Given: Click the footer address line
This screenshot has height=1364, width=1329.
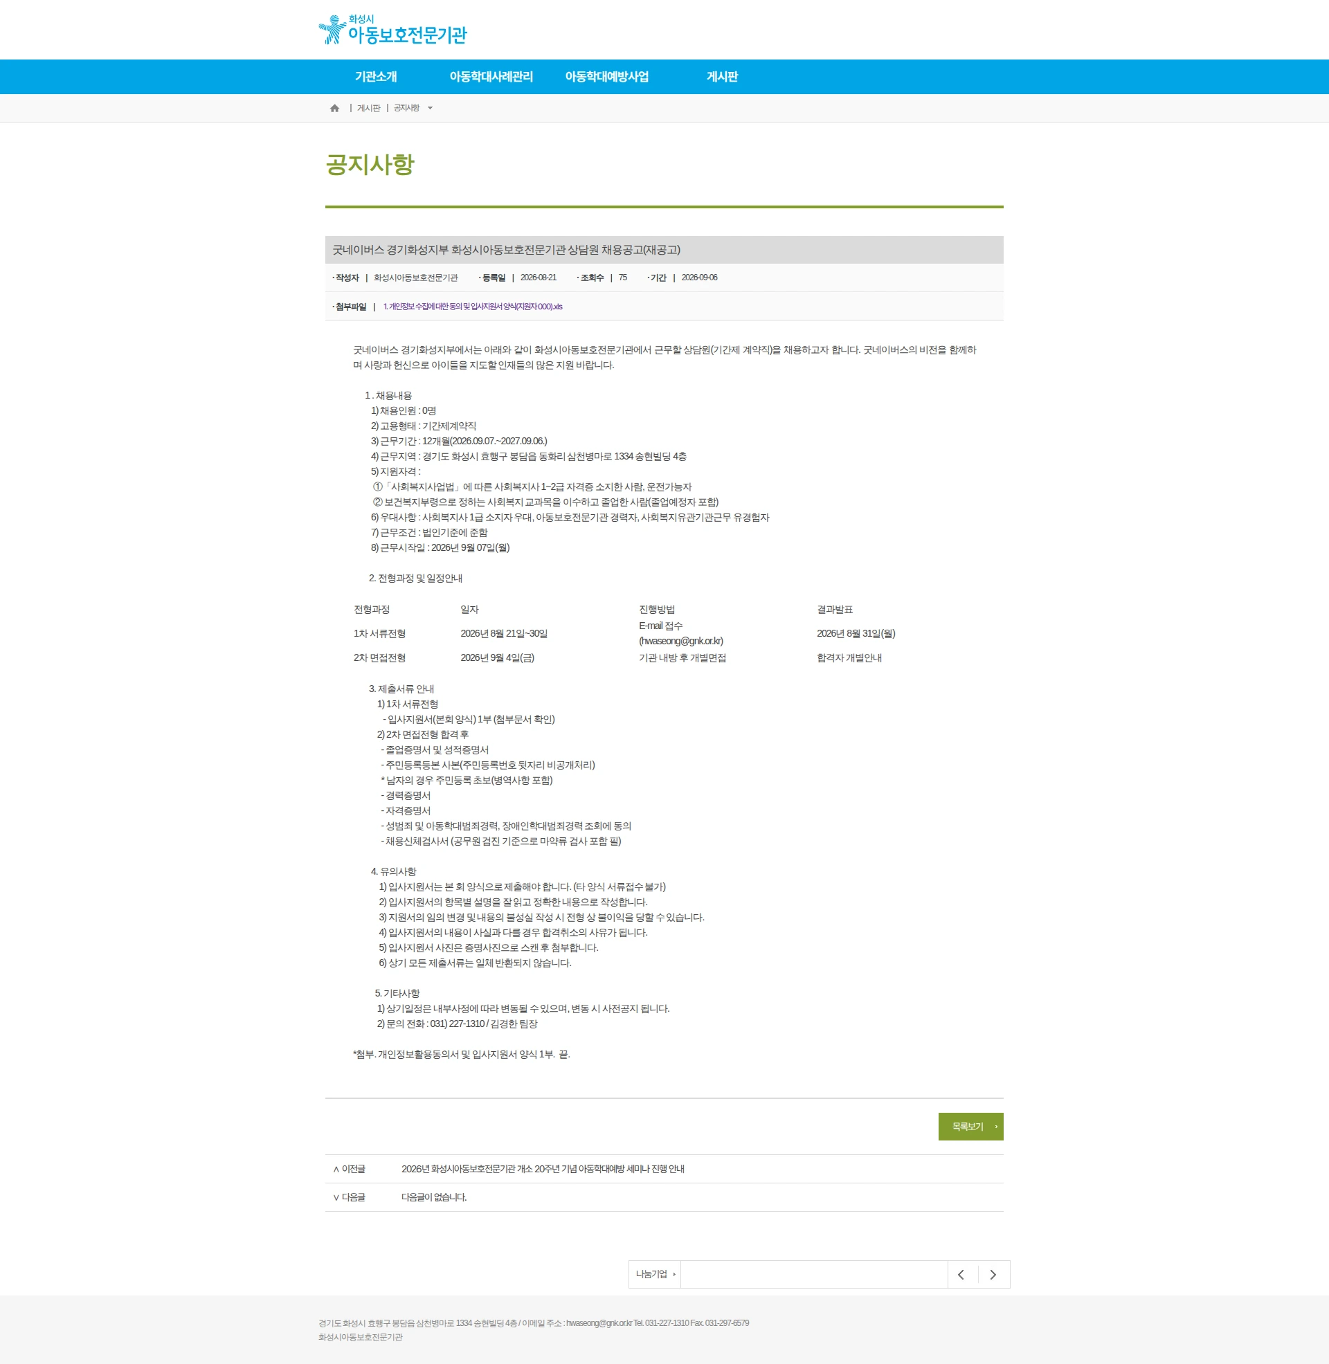Looking at the screenshot, I should 533,1323.
